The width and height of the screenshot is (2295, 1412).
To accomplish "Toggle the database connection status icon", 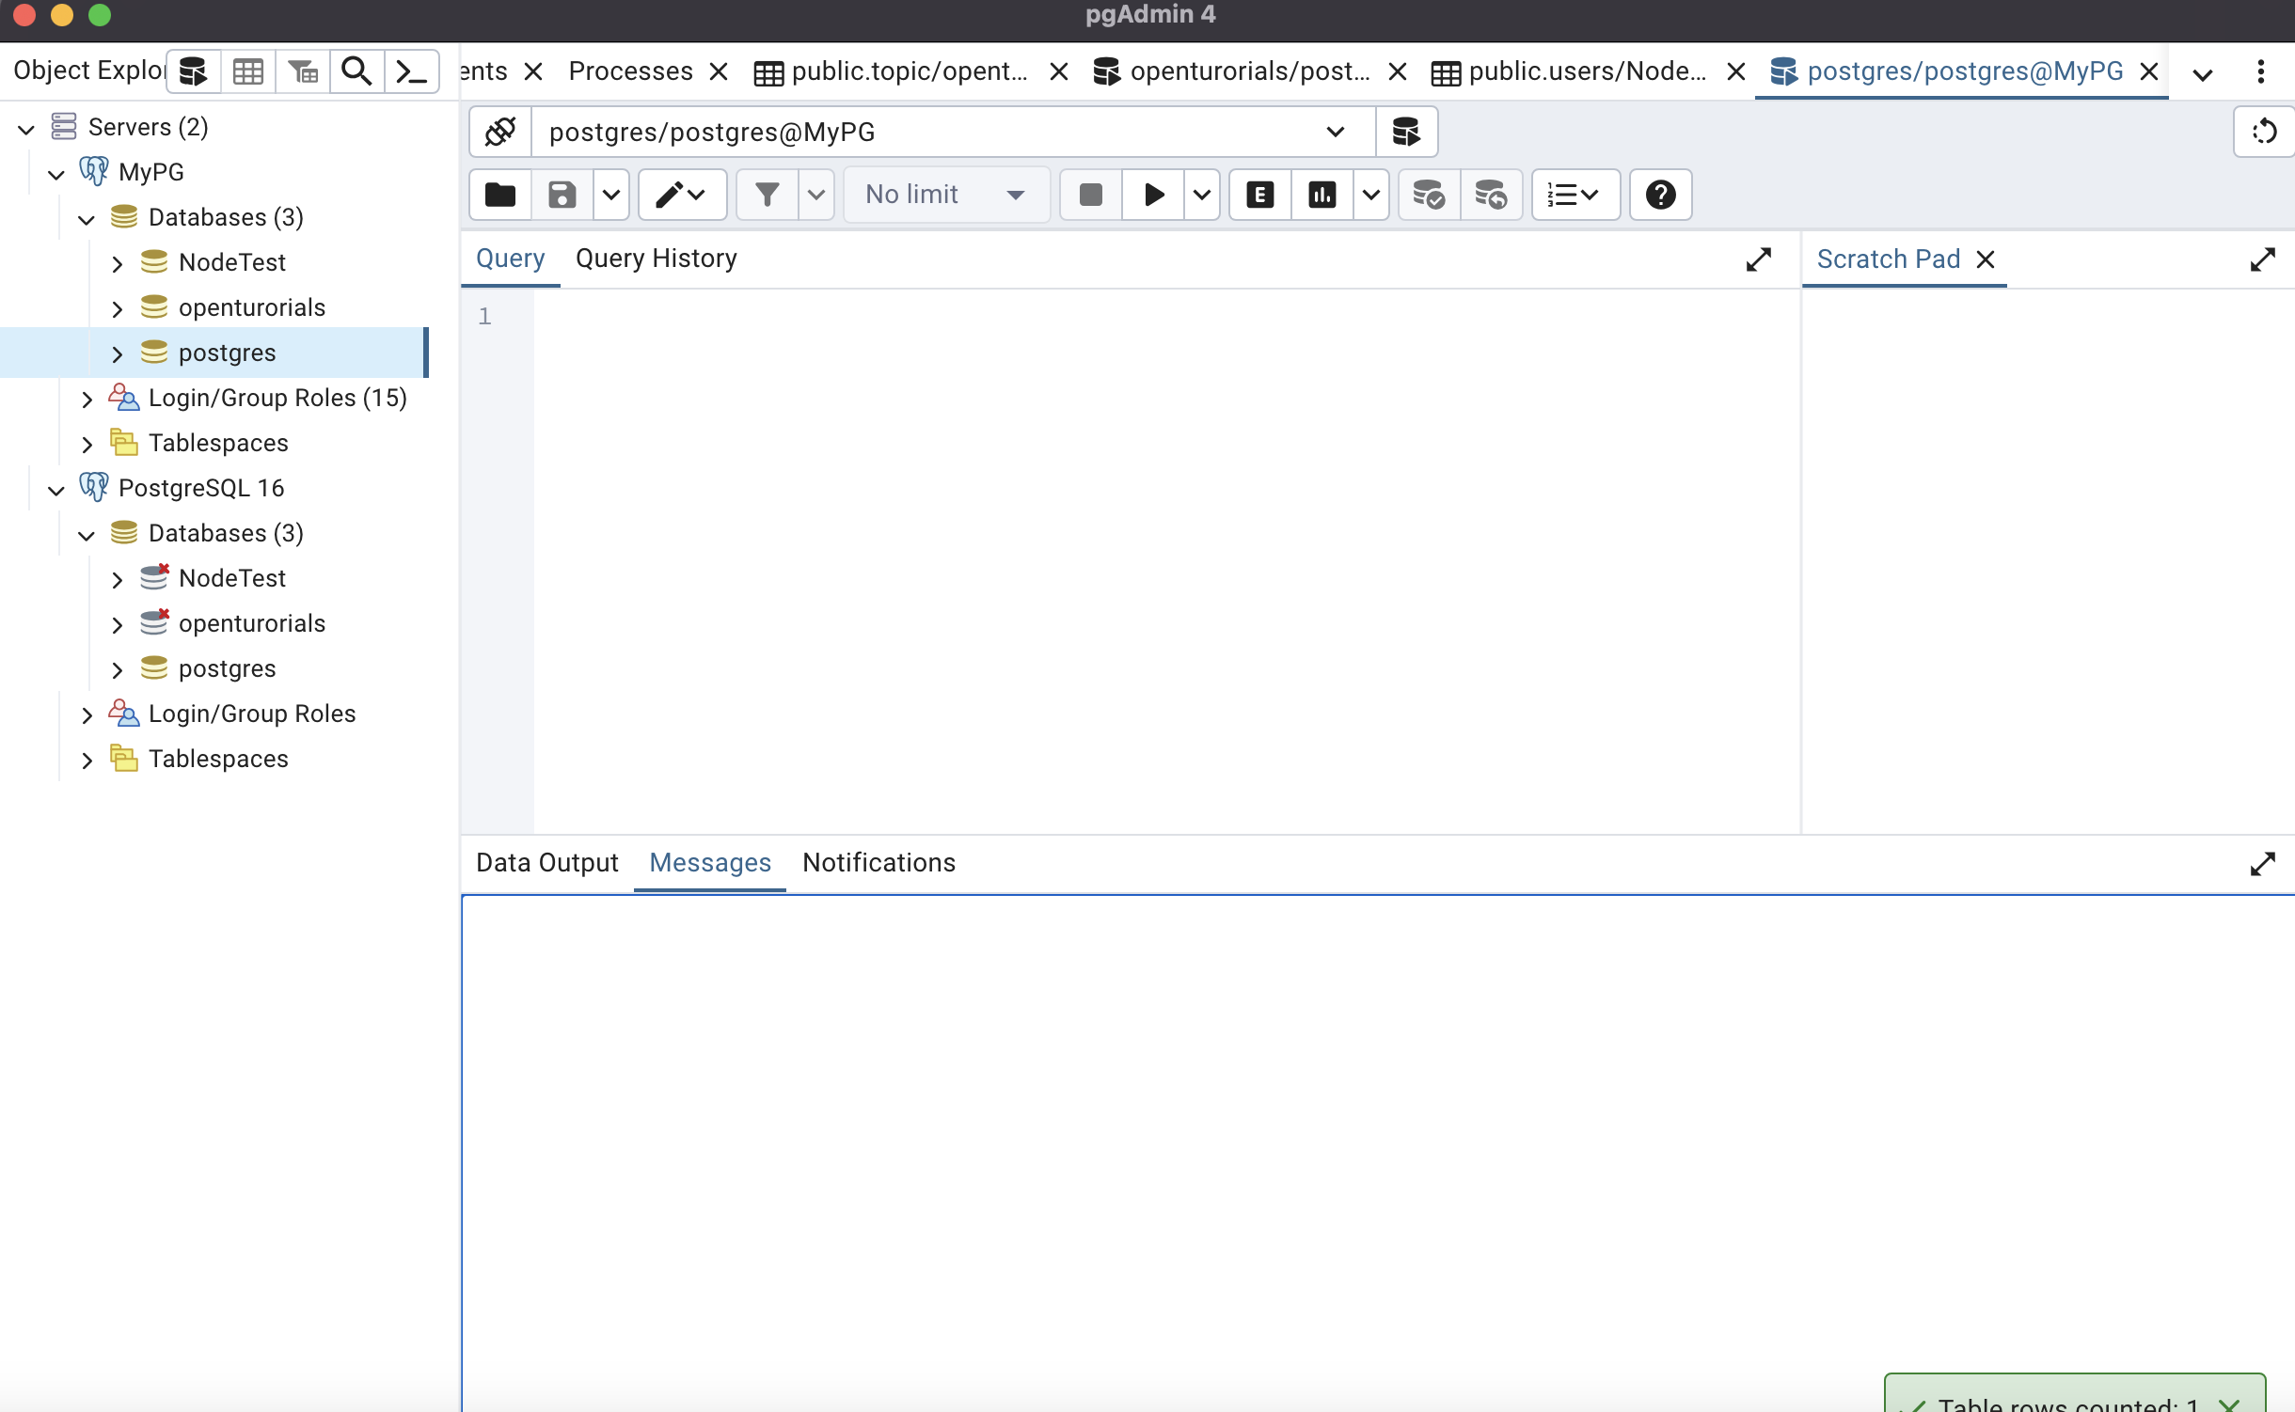I will click(x=500, y=132).
